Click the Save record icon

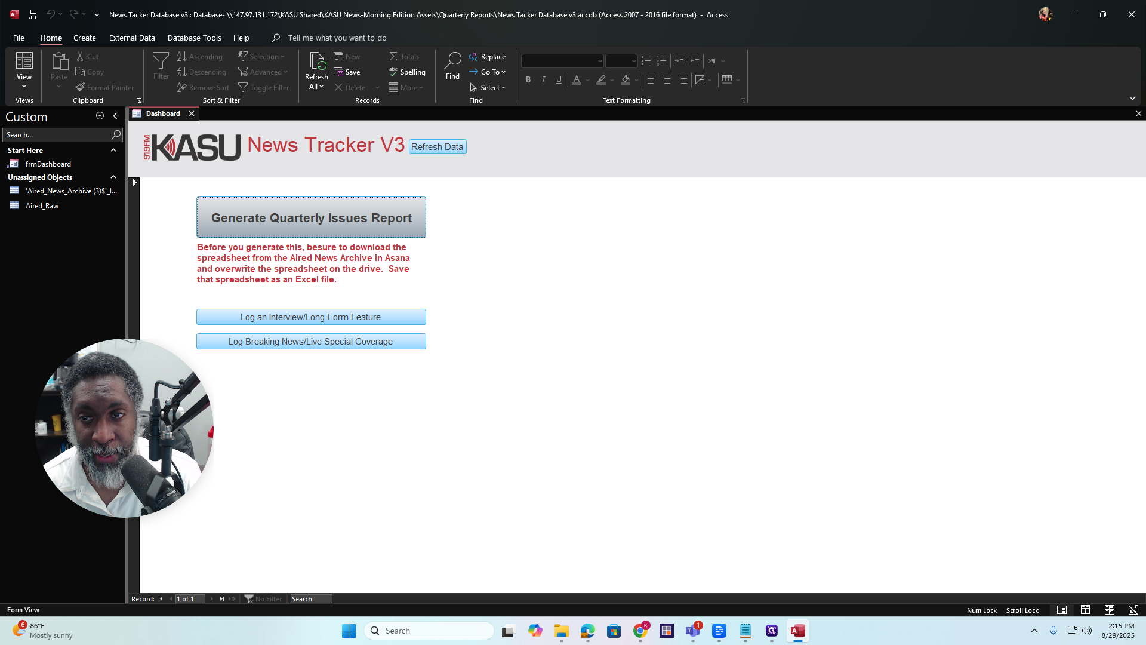[x=338, y=72]
